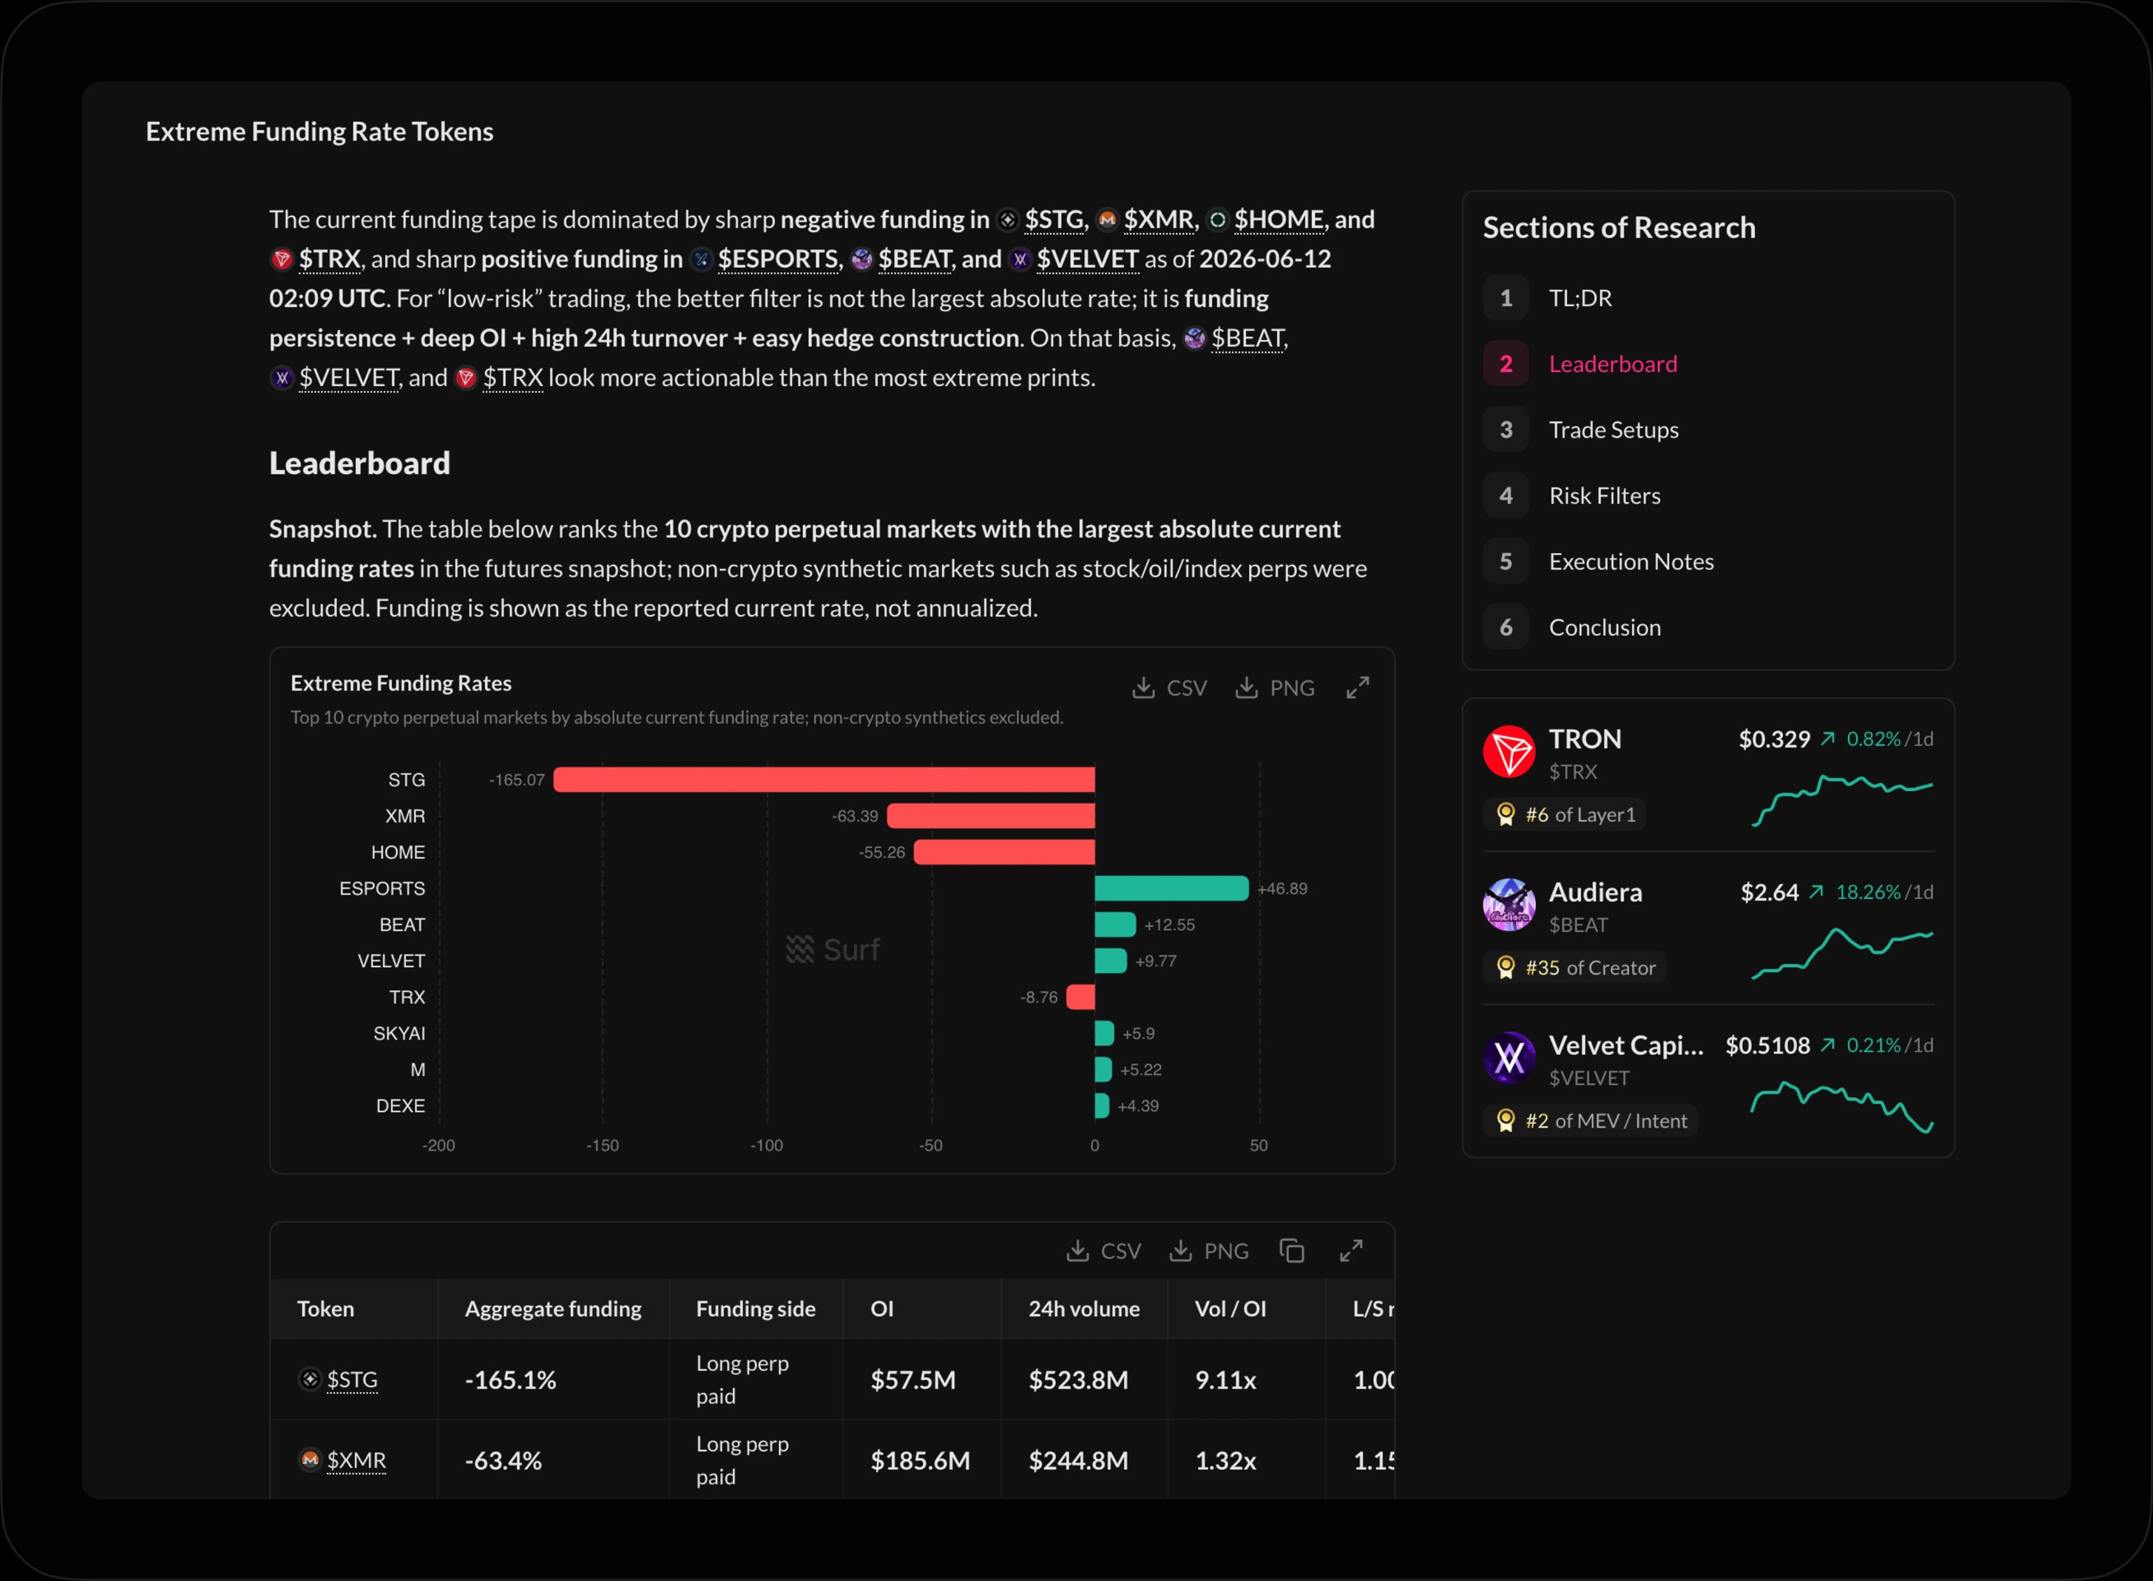Screen dimensions: 2153x1581
Task: Open the Risk Filters section
Action: 1708,496
